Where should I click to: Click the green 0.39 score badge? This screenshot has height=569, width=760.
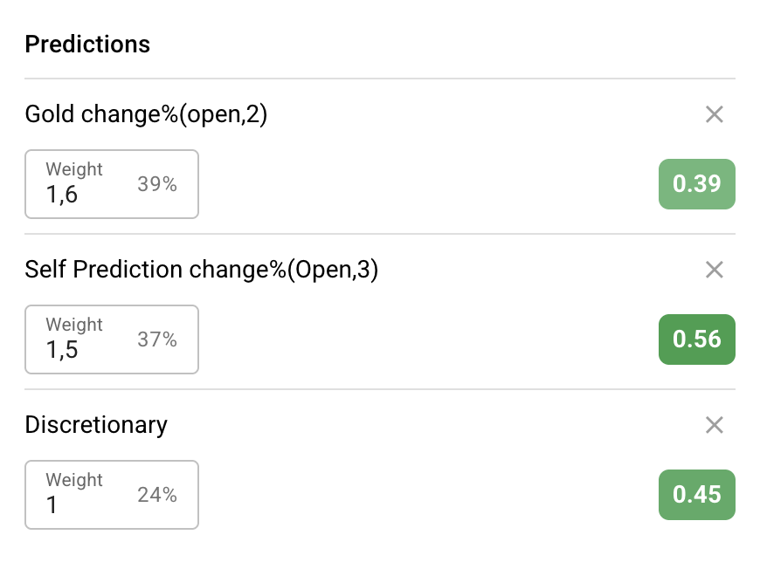tap(696, 184)
